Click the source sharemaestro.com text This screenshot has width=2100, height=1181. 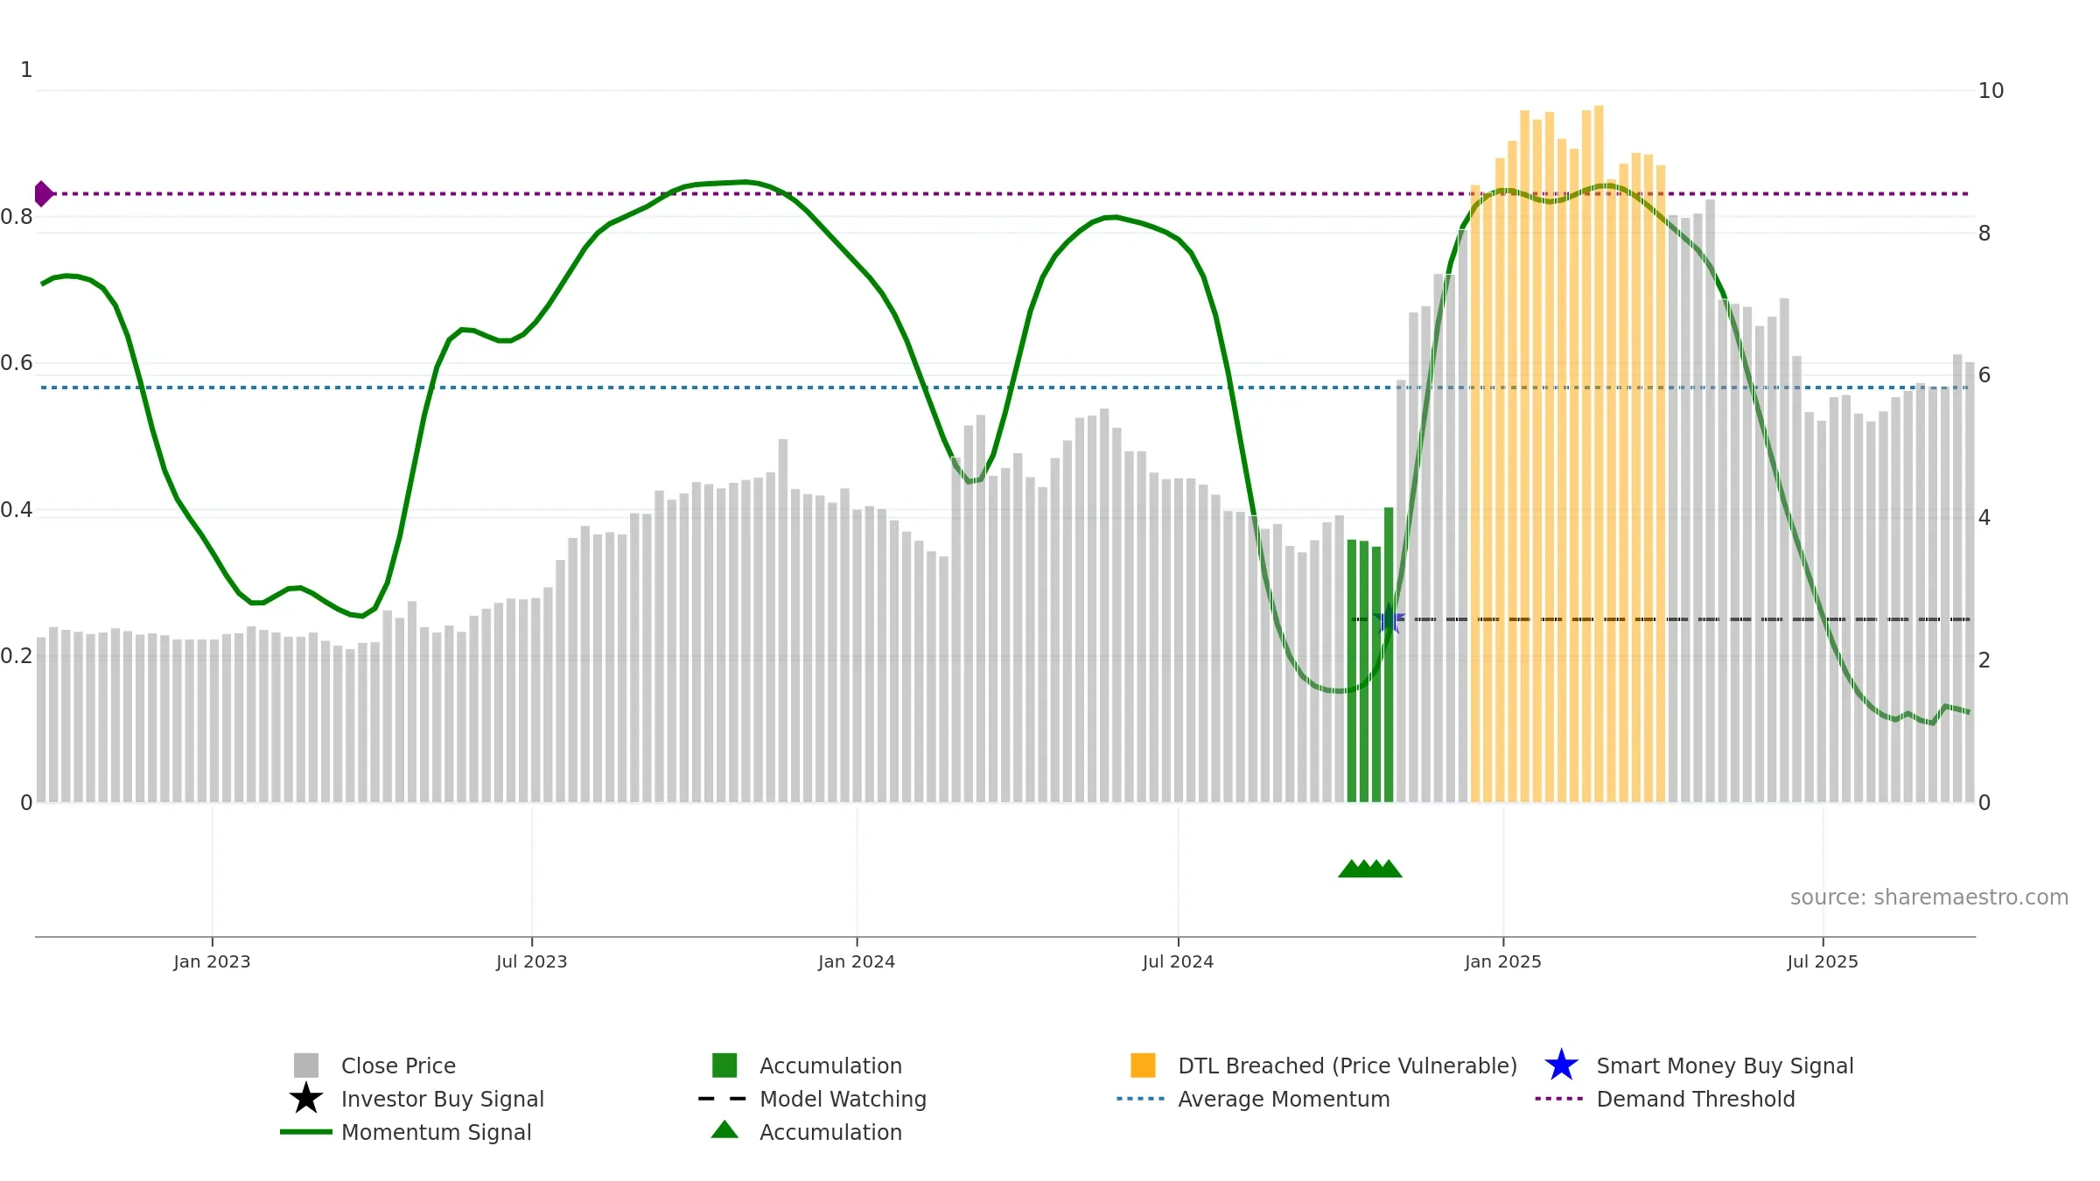coord(1928,897)
